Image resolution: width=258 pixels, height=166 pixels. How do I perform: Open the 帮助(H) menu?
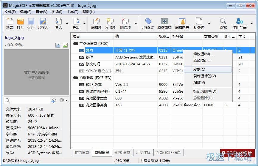88,12
